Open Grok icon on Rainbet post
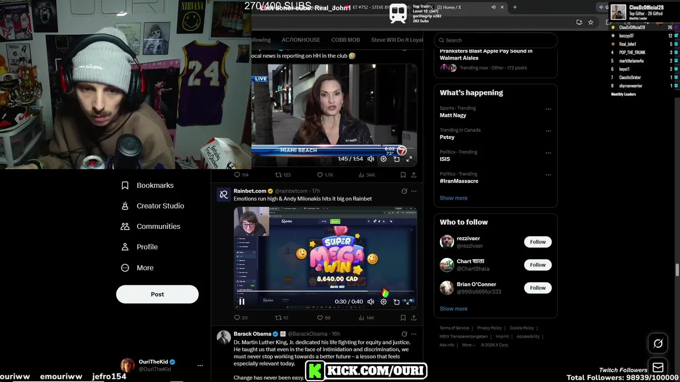This screenshot has height=382, width=680. click(404, 191)
